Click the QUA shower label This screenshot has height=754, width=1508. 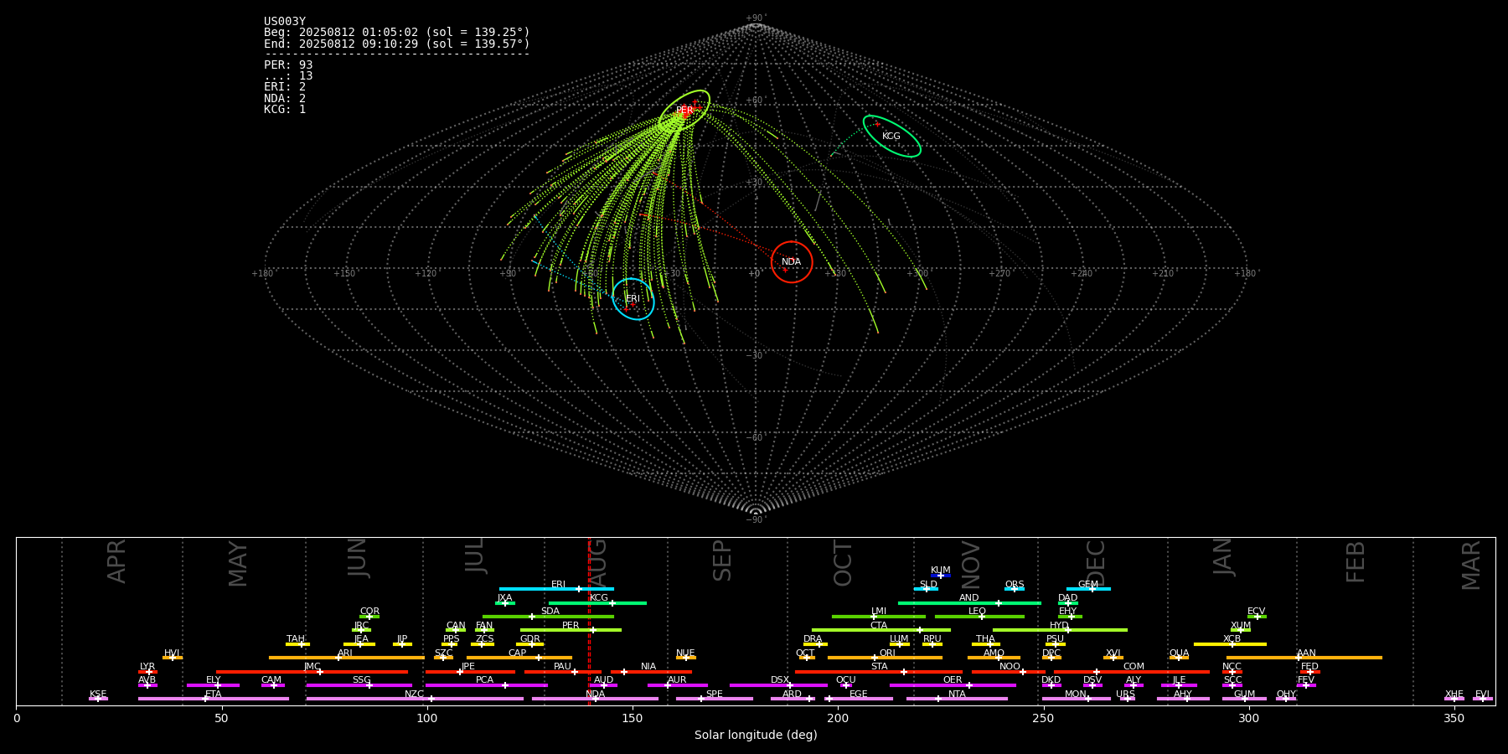coord(1179,653)
